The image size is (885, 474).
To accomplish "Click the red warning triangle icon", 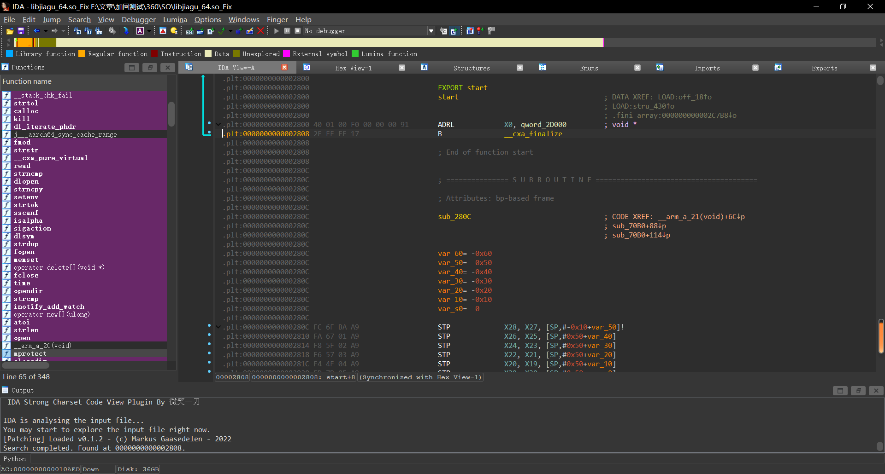I will [163, 31].
